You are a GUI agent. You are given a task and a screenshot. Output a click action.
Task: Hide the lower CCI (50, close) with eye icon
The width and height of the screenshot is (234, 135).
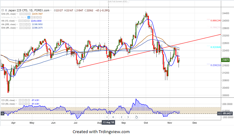(x=20, y=104)
